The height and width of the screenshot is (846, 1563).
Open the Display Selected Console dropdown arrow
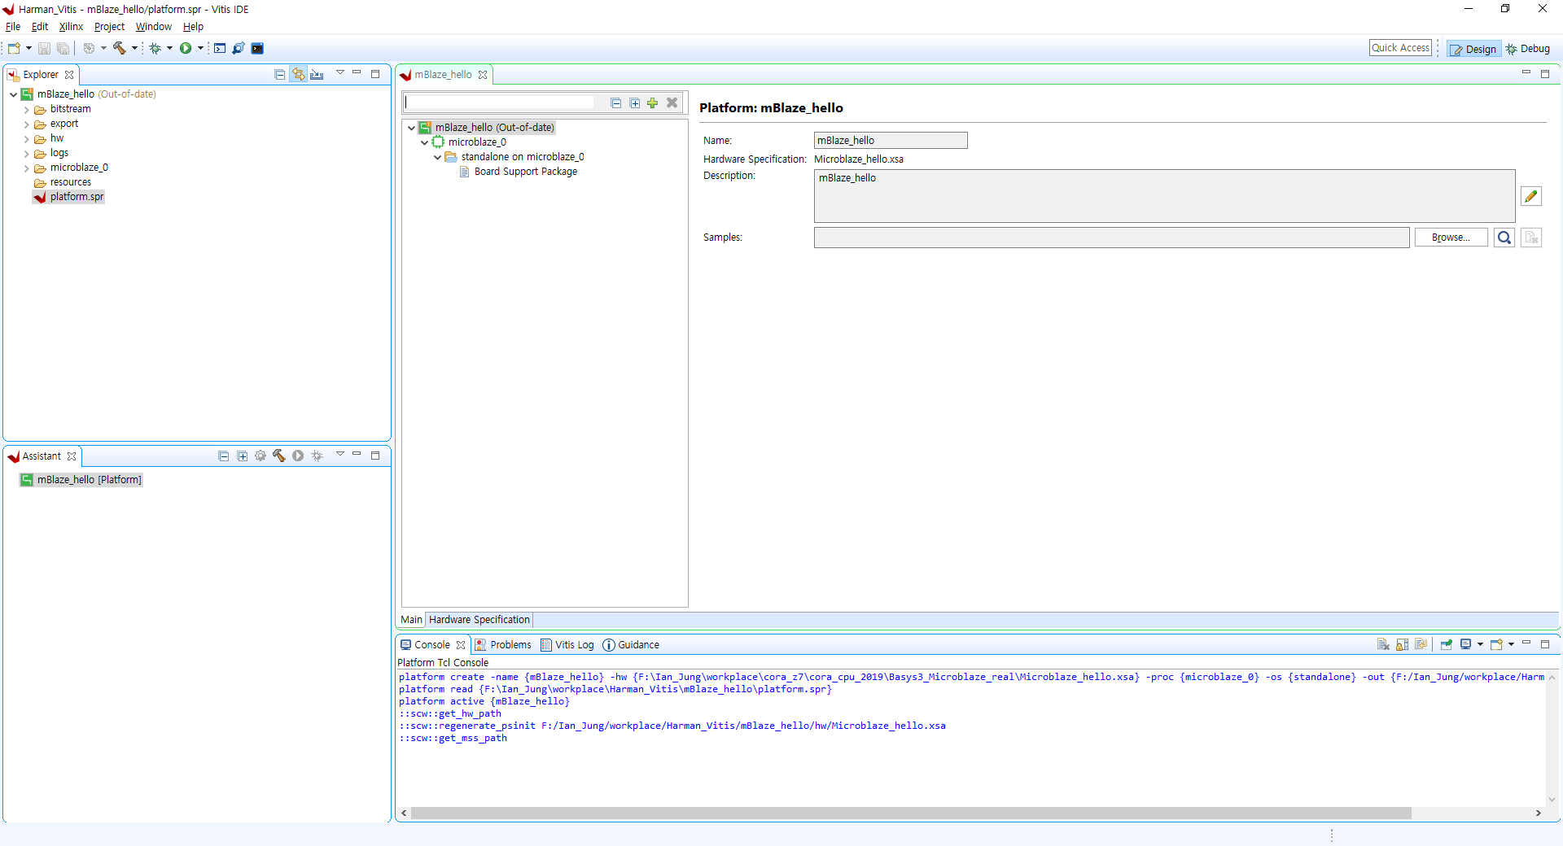click(1480, 644)
